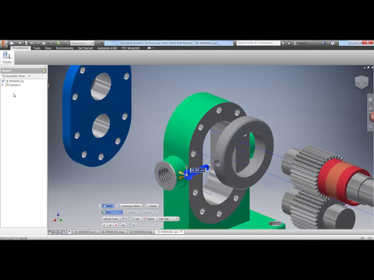Screen dimensions: 374x280
Task: Click the tweak distance value box in viewport
Action: point(199,170)
